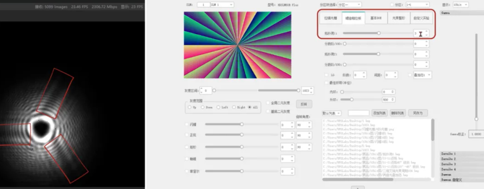Switch to the 螺旋相位板 tab
This screenshot has width=484, height=189.
click(x=353, y=18)
